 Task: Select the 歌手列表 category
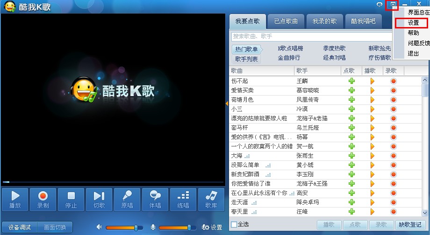246,59
